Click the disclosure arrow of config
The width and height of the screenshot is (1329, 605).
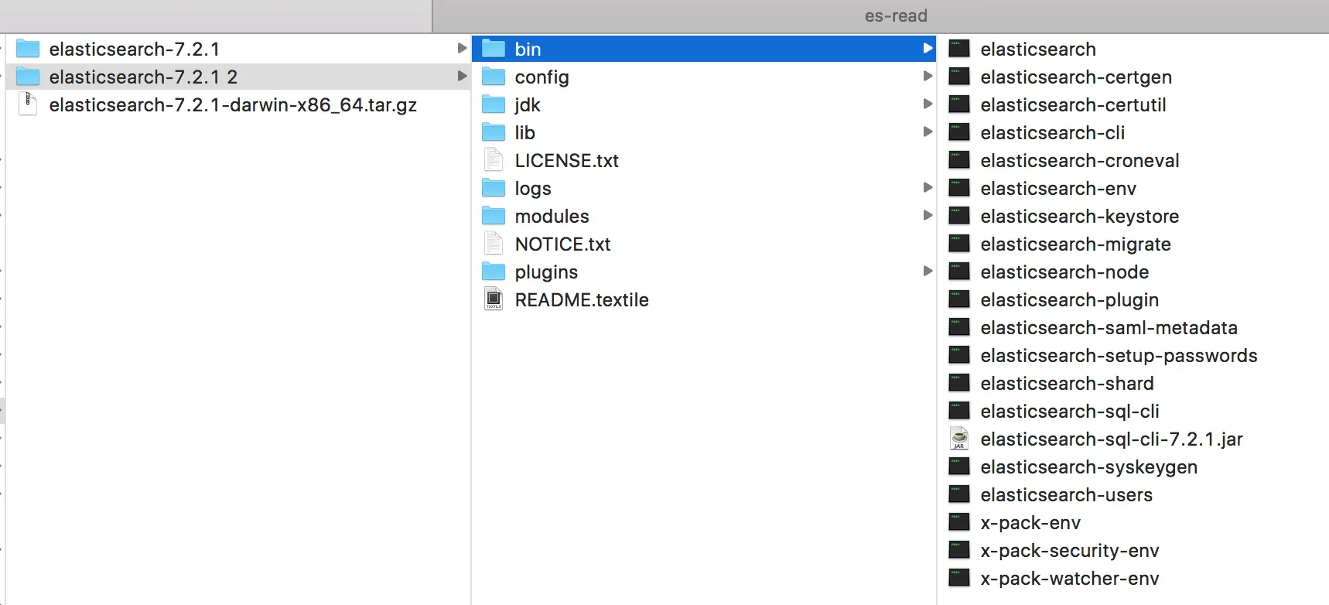click(x=928, y=76)
